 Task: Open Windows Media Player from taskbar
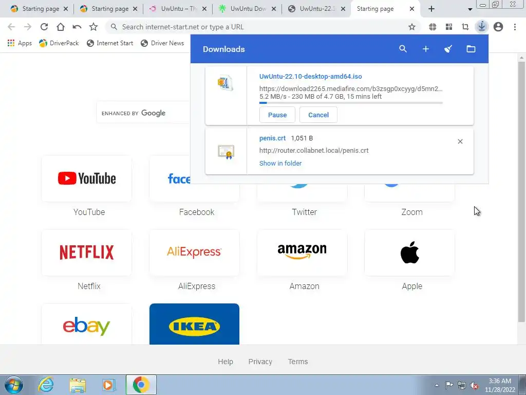[109, 385]
